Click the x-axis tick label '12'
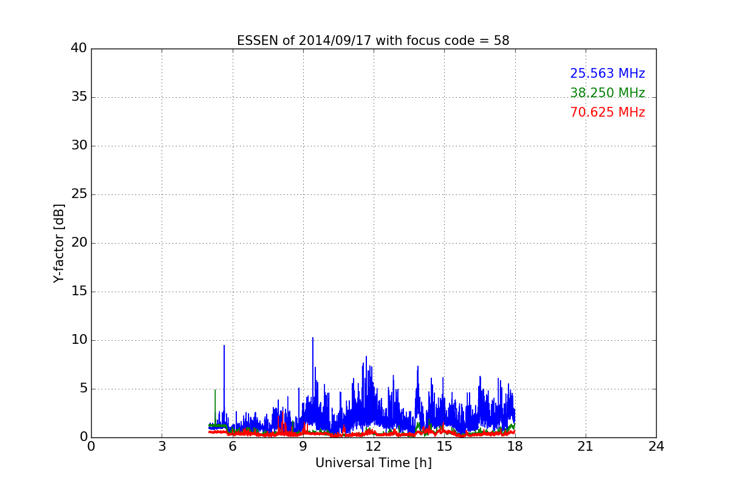Screen dimensions: 729x486 [x=374, y=447]
